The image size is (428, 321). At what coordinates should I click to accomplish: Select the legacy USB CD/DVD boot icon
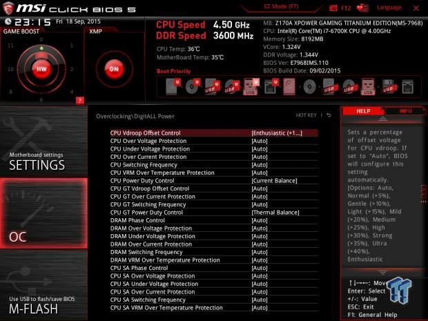tap(349, 87)
